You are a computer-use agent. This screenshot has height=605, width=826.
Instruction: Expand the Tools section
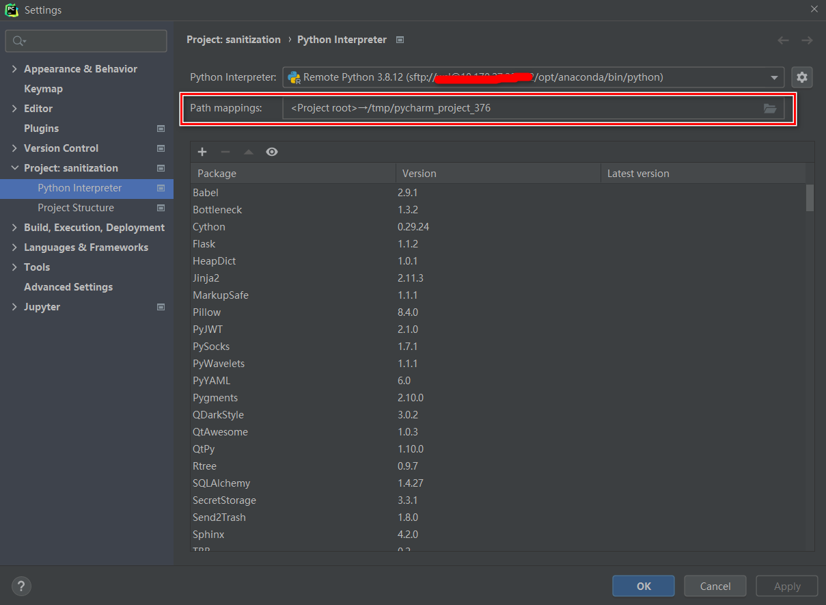(x=14, y=267)
